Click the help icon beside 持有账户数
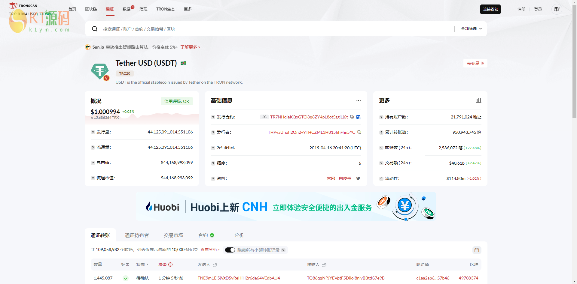Screen dimensions: 577x284 click(x=381, y=117)
